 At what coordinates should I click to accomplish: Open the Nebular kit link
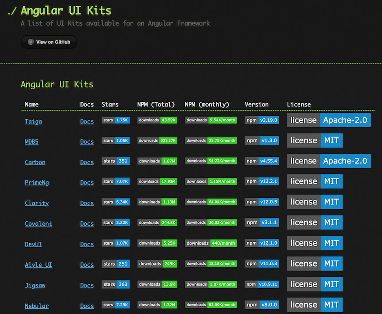[x=37, y=306]
